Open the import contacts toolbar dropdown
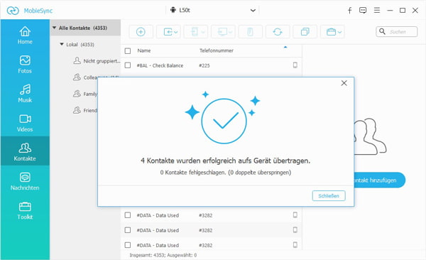 click(x=168, y=32)
